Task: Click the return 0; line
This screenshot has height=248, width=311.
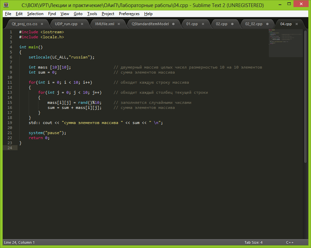Action: coord(39,138)
